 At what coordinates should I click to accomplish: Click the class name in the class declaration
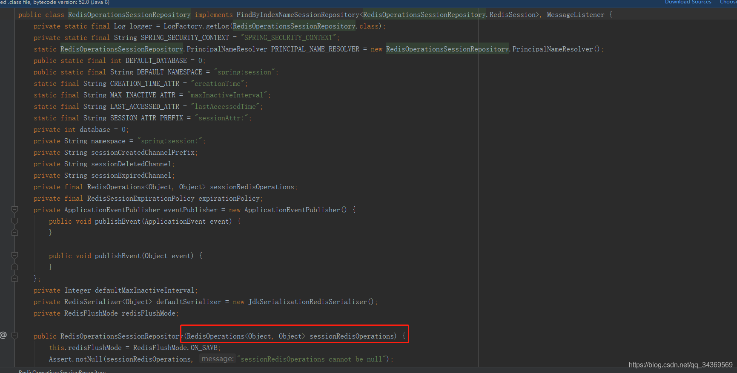pyautogui.click(x=129, y=15)
